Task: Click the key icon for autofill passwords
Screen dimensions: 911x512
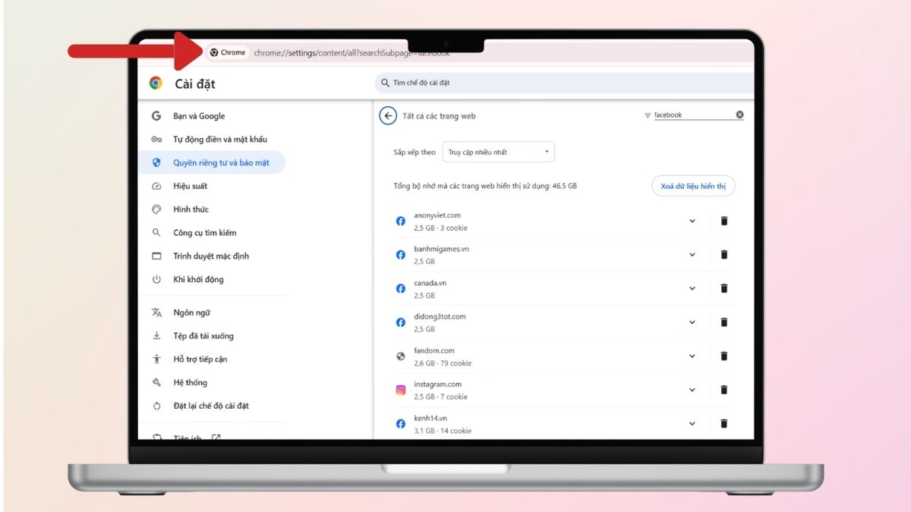Action: [156, 140]
